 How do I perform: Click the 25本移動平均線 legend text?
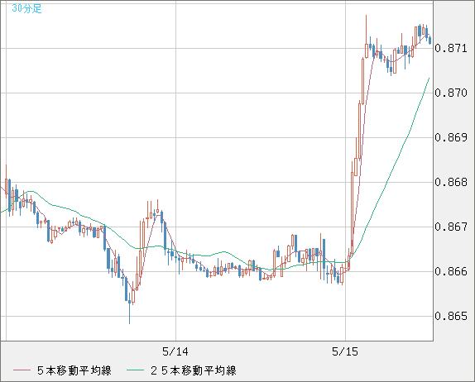(194, 370)
